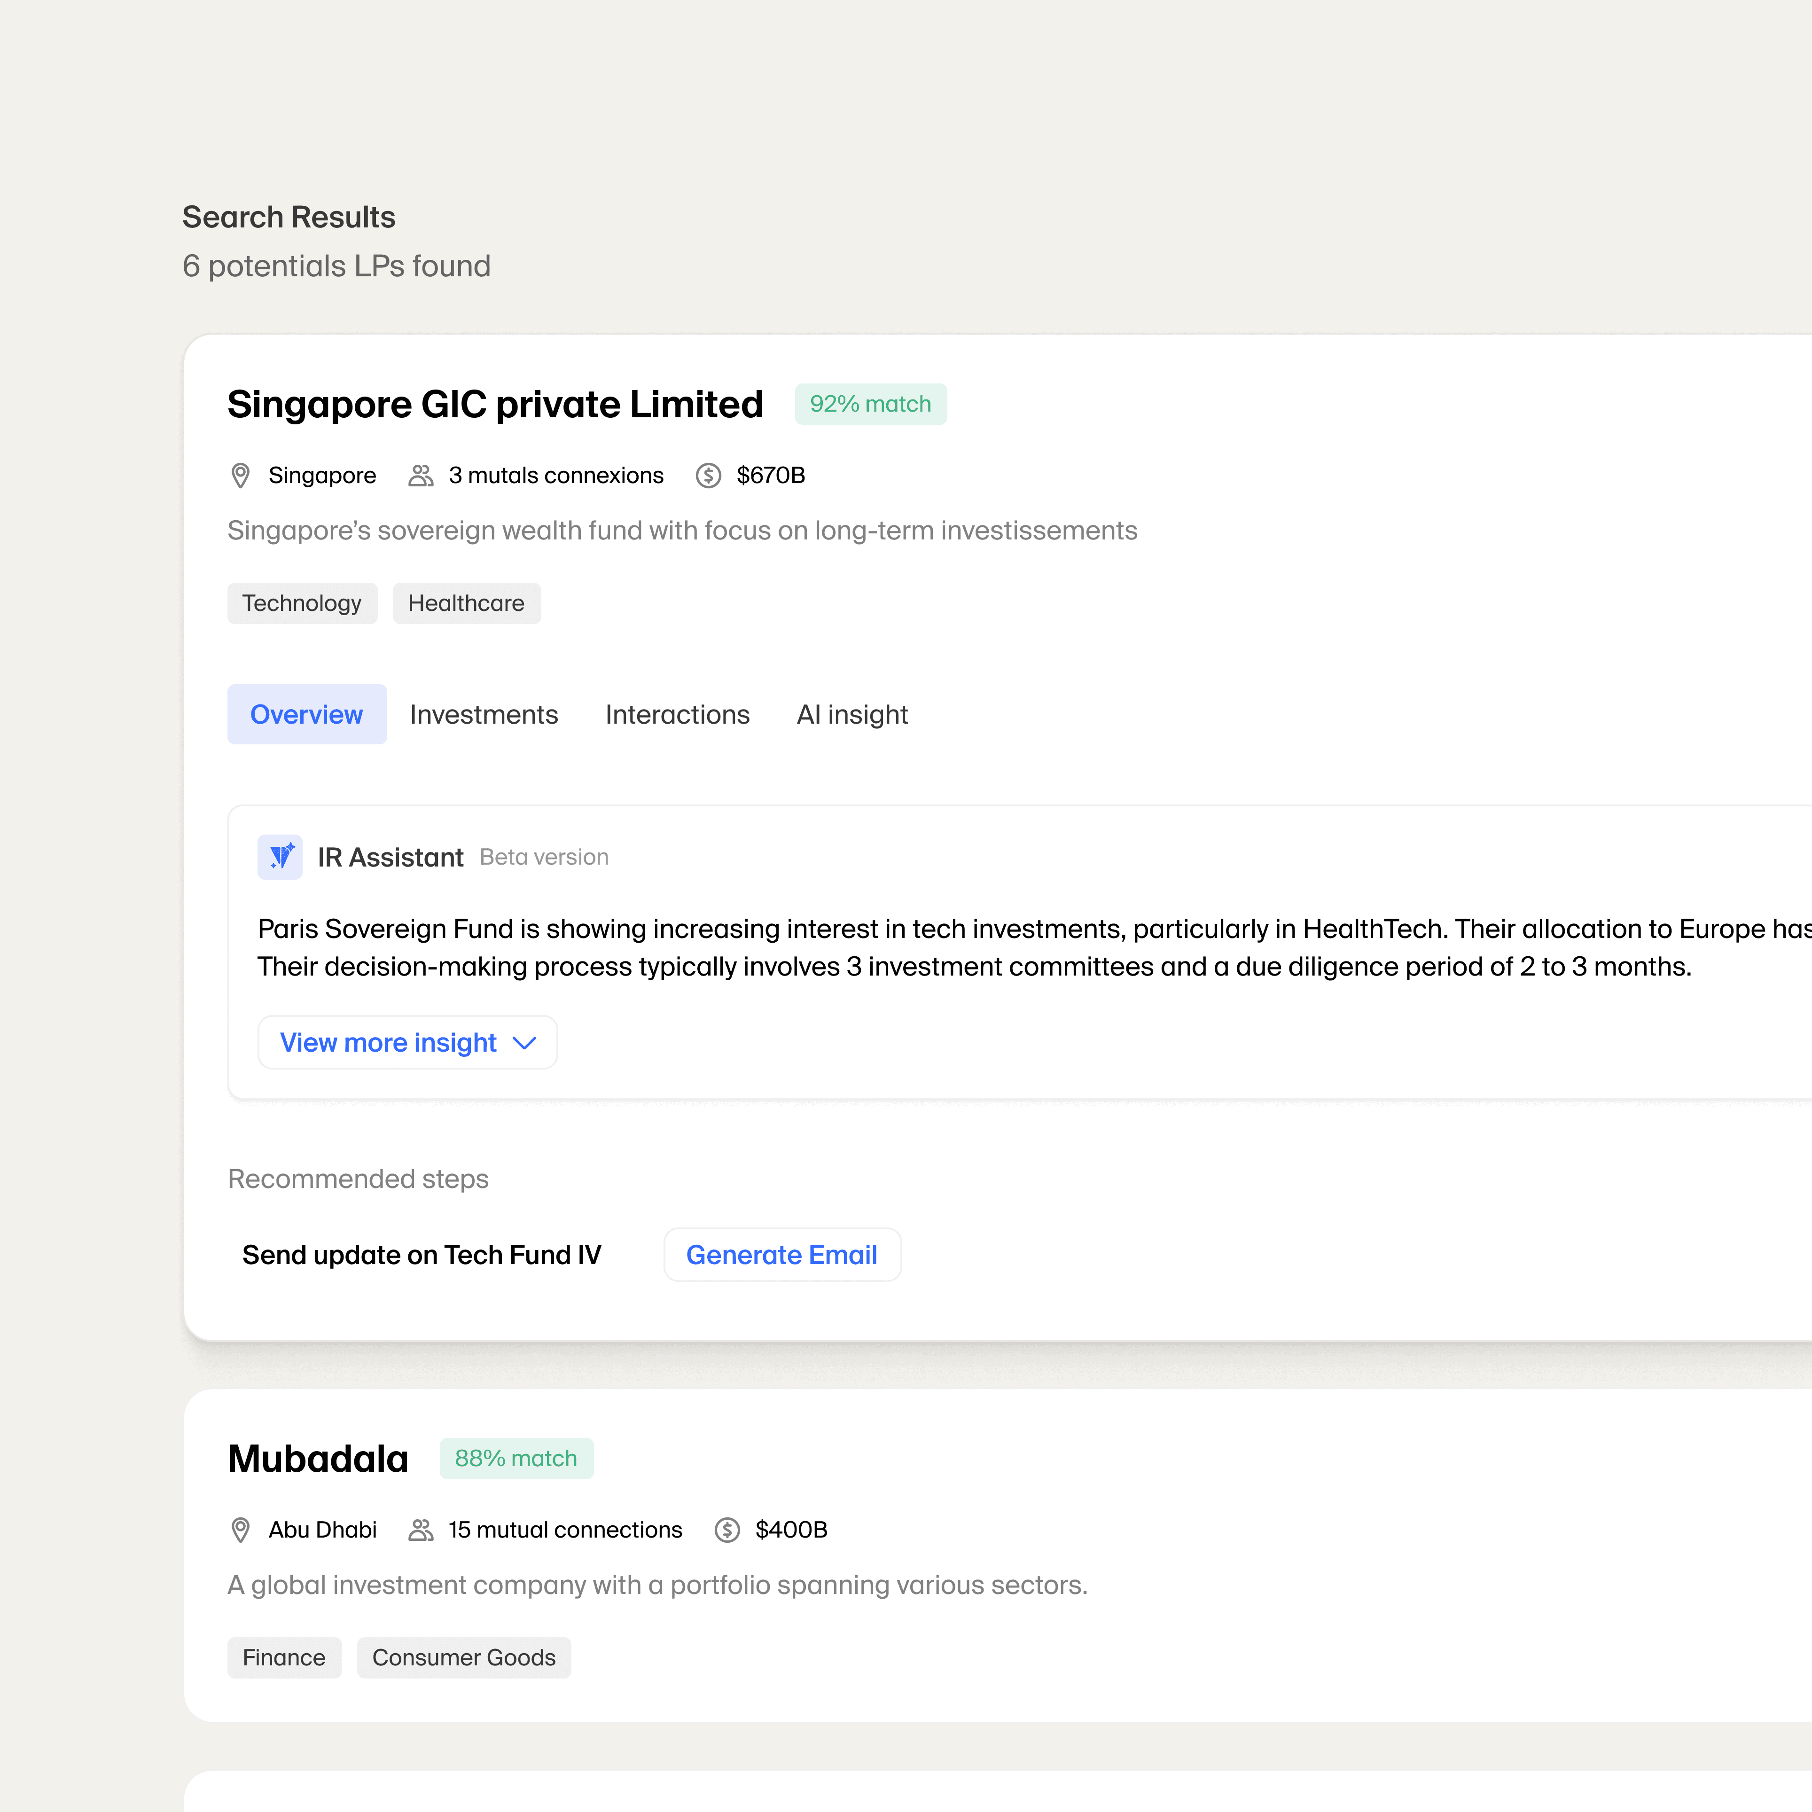Click the Paris Sovereign Fund insight paragraph
This screenshot has height=1812, width=1812.
pyautogui.click(x=1034, y=947)
